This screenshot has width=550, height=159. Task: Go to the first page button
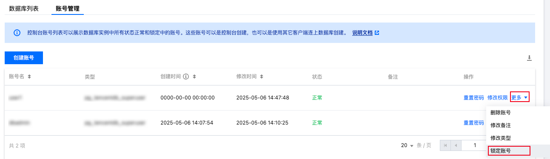[x=445, y=145]
